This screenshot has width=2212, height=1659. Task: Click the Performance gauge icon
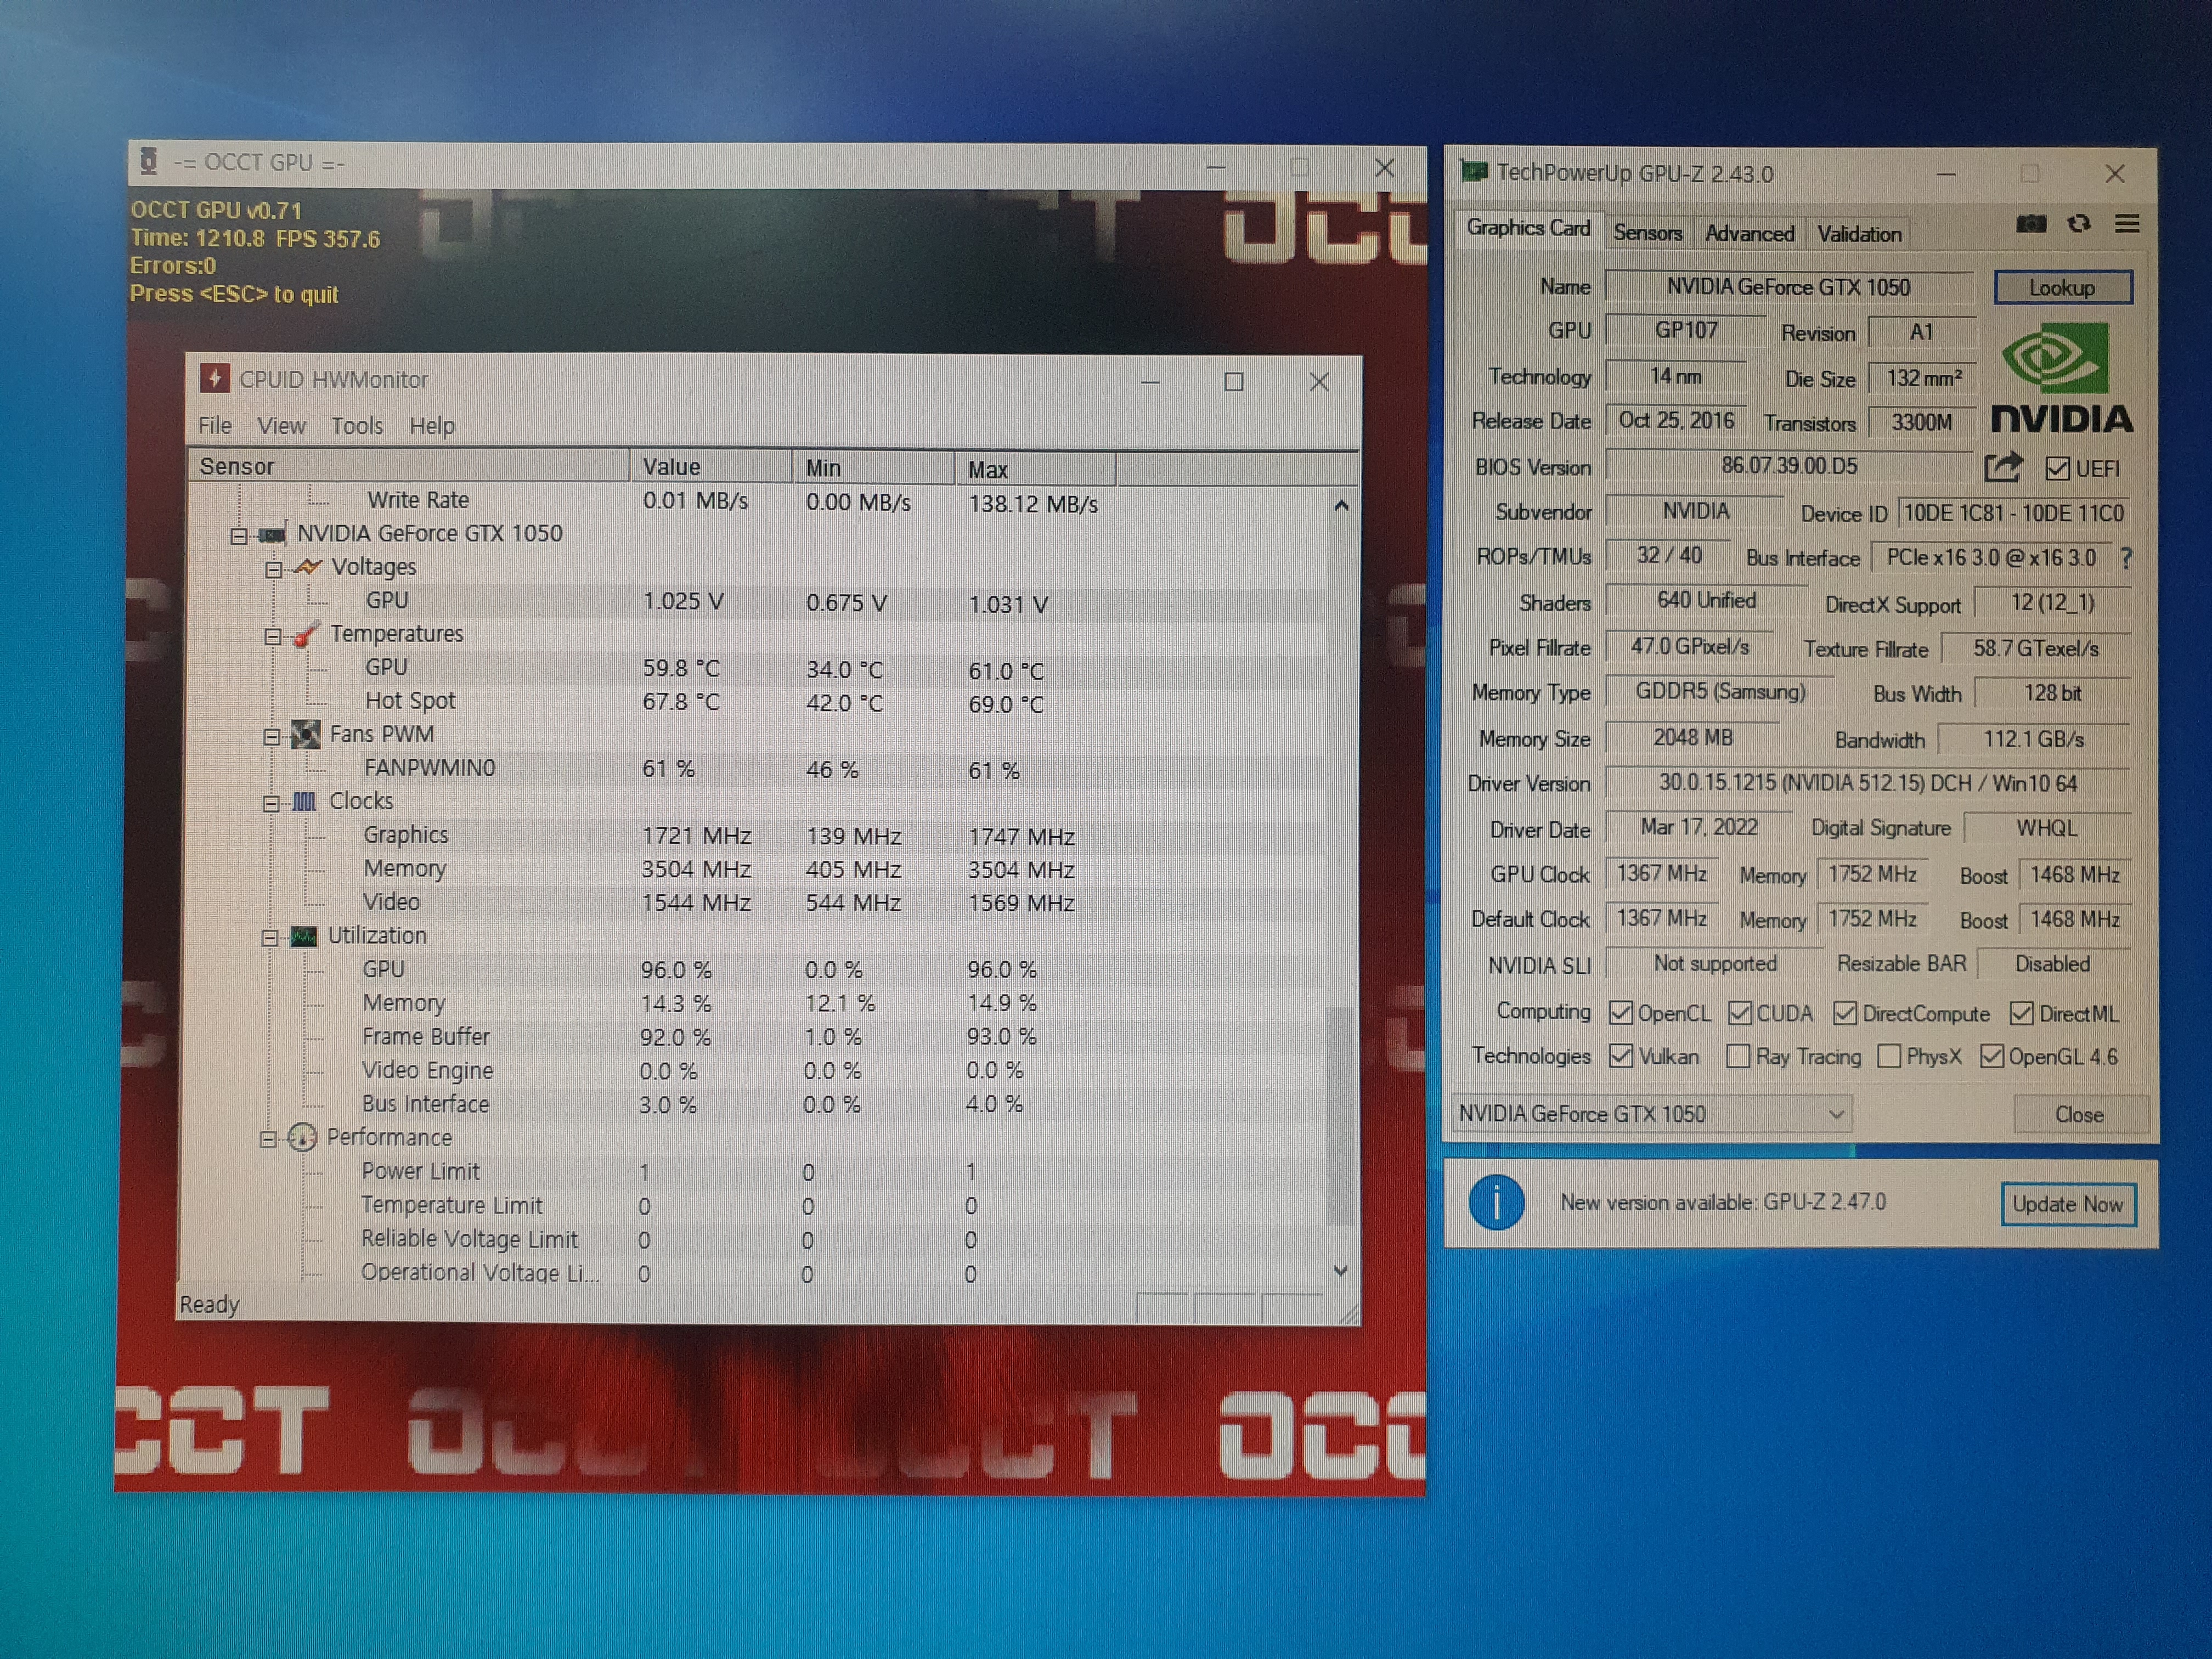tap(302, 1138)
